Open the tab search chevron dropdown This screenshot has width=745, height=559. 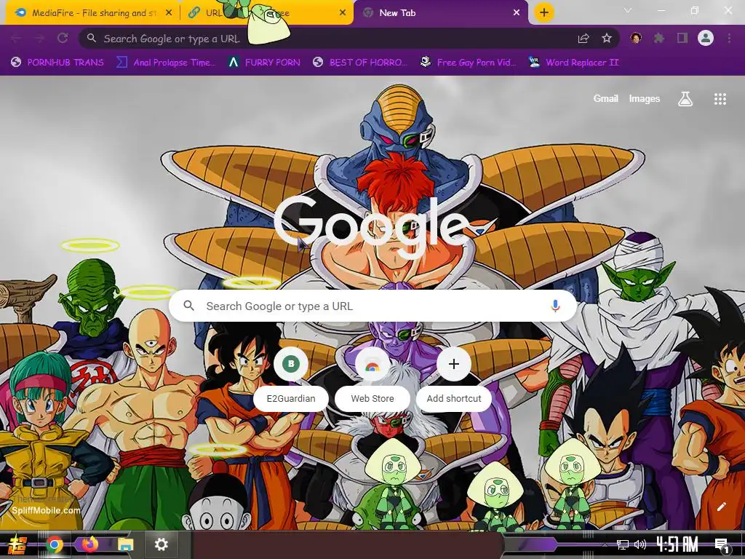[628, 10]
